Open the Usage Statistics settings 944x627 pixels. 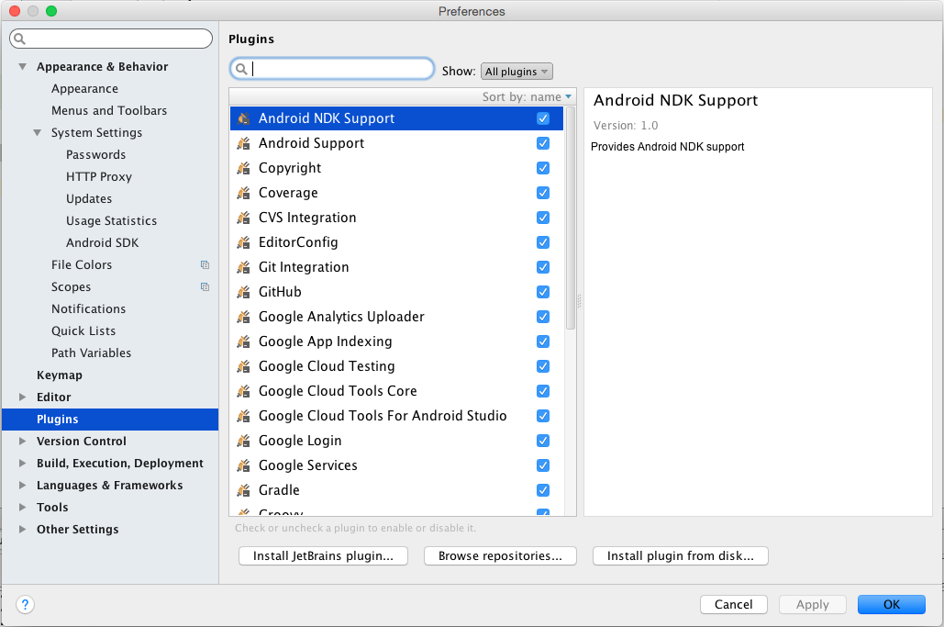111,221
